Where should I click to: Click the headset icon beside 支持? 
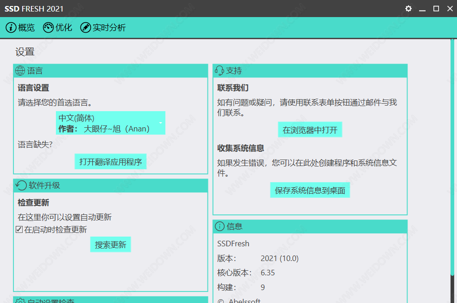click(219, 71)
